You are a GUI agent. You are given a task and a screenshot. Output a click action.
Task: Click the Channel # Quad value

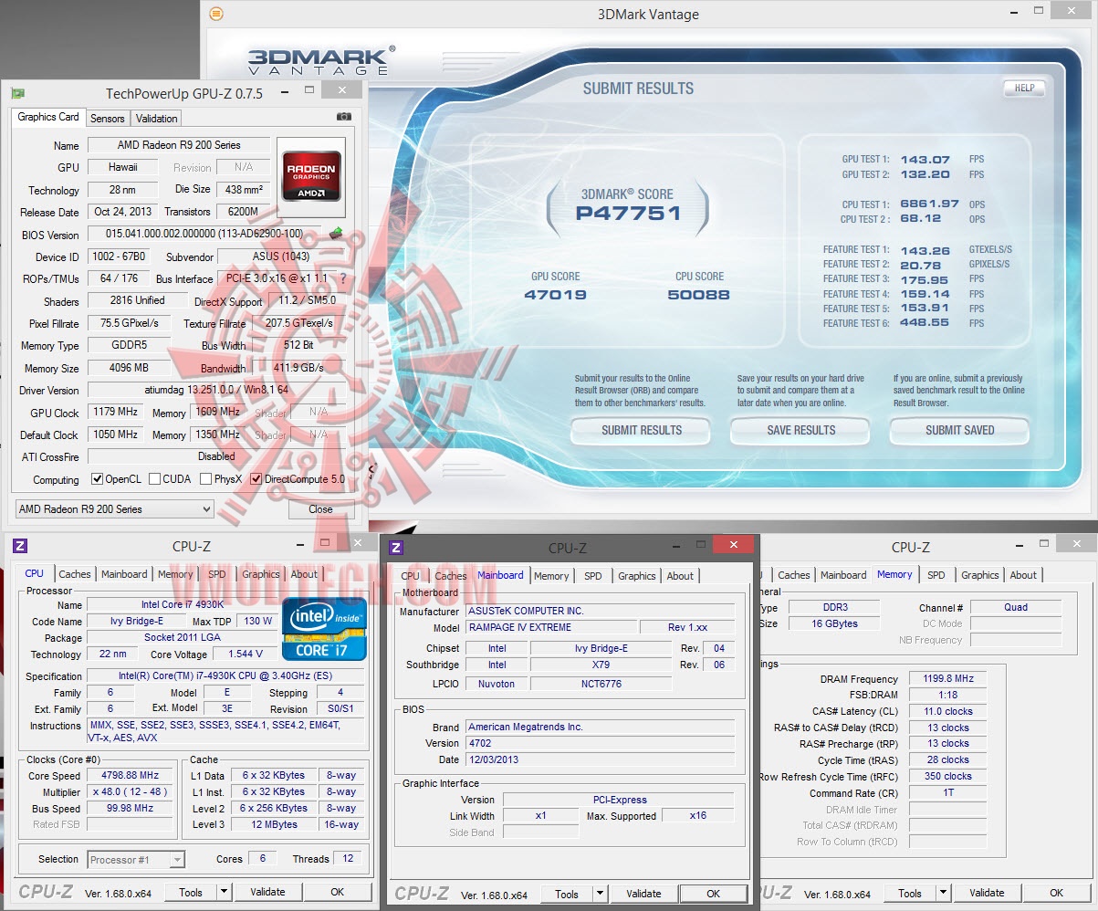[x=1015, y=607]
